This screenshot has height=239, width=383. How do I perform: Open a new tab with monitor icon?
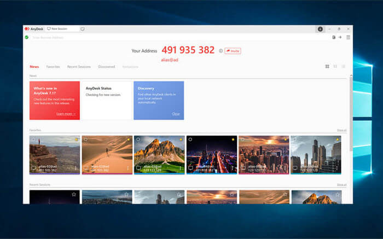(x=83, y=29)
